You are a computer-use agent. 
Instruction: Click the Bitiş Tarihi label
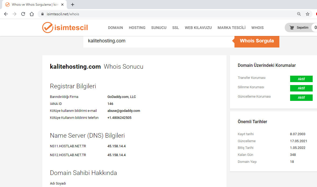coord(245,148)
